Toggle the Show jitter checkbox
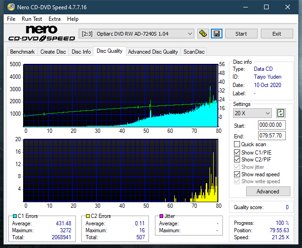Image resolution: width=302 pixels, height=248 pixels. pos(237,167)
